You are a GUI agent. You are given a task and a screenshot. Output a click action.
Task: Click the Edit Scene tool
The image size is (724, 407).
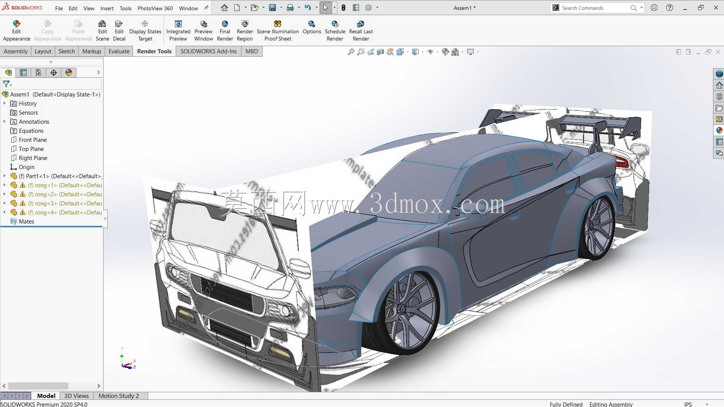[x=102, y=31]
